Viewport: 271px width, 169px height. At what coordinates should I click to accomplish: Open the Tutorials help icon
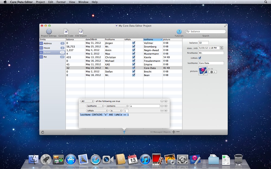tap(179, 32)
